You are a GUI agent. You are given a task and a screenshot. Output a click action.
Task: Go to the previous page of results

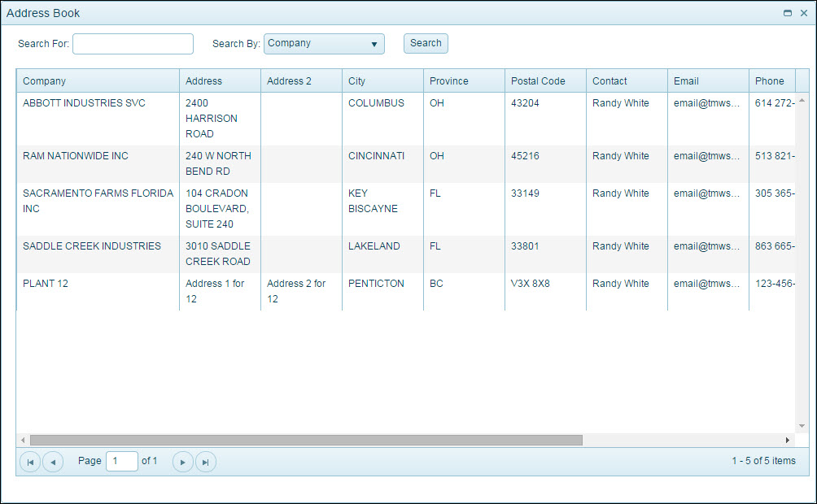click(53, 462)
